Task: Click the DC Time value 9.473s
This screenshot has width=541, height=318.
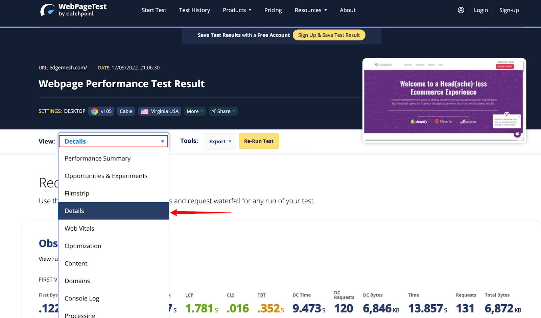Action: tap(309, 309)
